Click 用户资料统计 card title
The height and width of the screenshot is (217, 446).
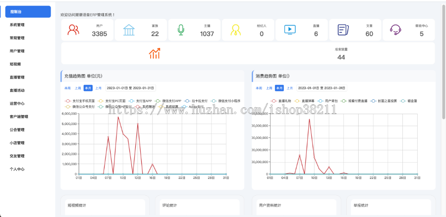pos(270,205)
